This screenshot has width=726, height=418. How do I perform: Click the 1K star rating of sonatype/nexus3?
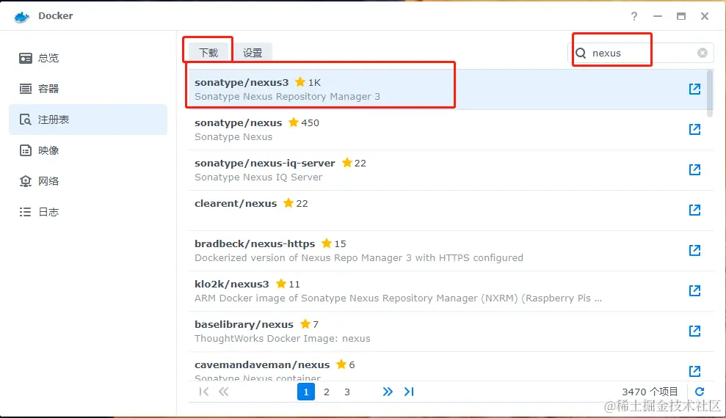click(308, 82)
